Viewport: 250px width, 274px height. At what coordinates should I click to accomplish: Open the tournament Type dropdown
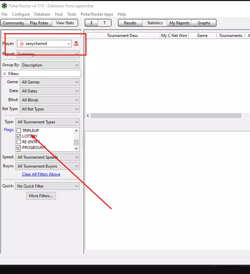(47, 122)
